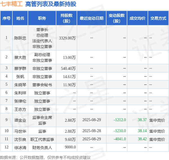Click the -1212.0 share change value
This screenshot has height=160, width=169.
pos(120,120)
